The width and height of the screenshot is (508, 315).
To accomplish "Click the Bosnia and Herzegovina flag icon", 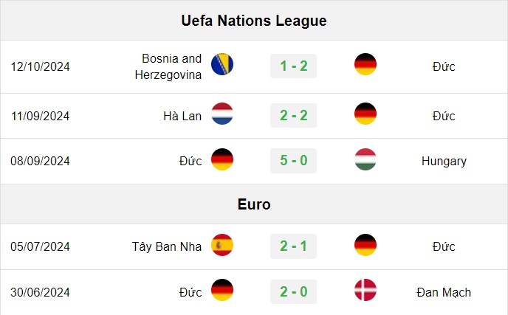I will (x=222, y=64).
